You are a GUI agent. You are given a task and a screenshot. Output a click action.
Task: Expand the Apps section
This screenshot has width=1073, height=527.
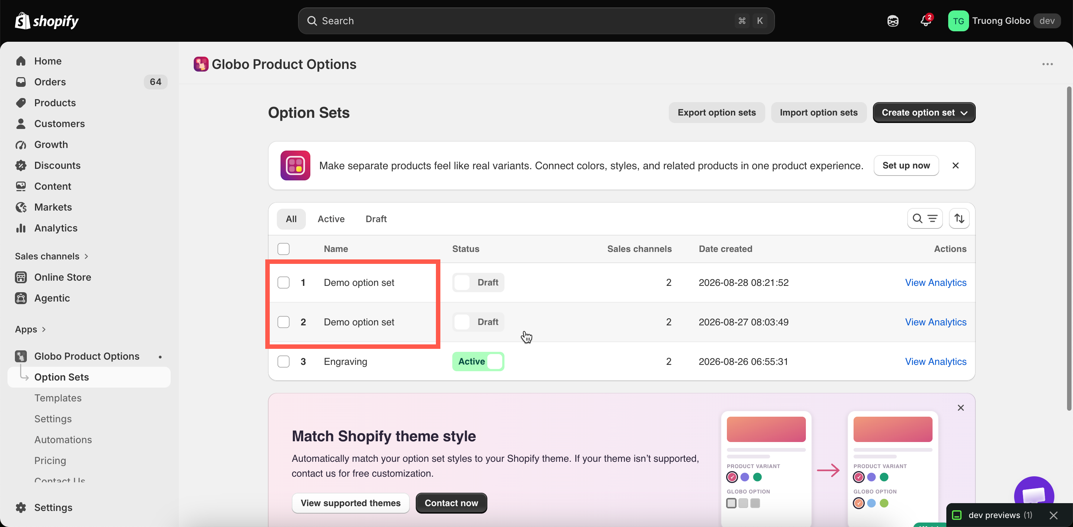(31, 329)
